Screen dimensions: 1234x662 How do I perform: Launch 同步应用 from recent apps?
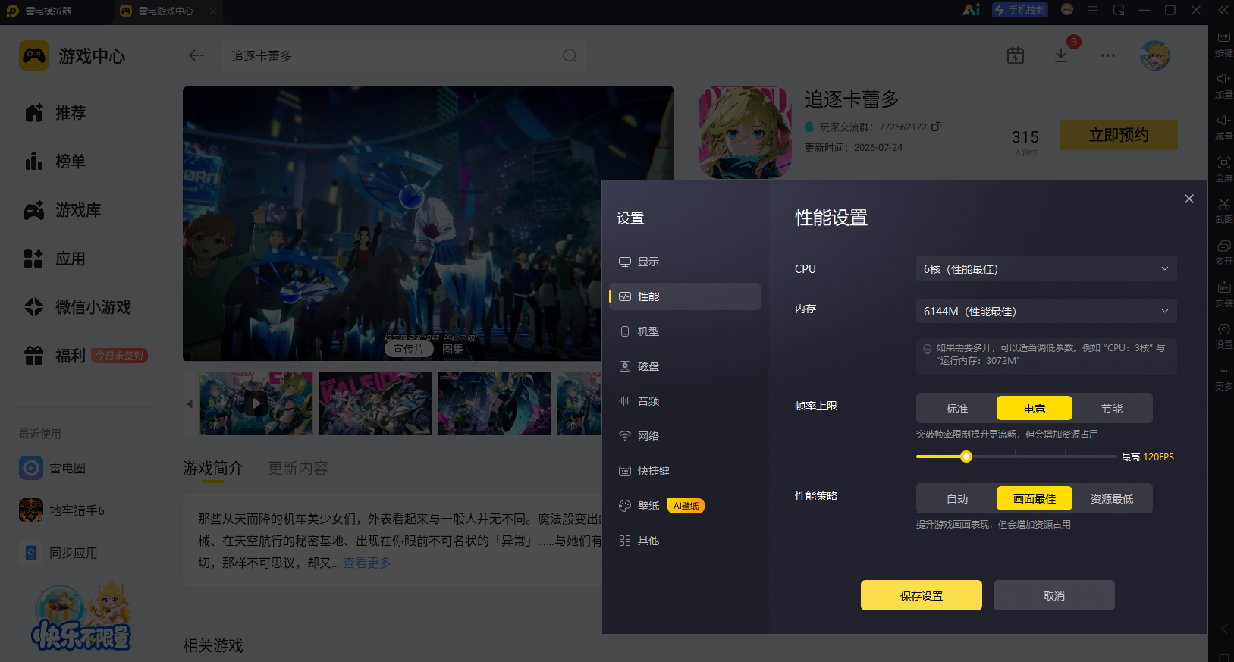point(58,553)
